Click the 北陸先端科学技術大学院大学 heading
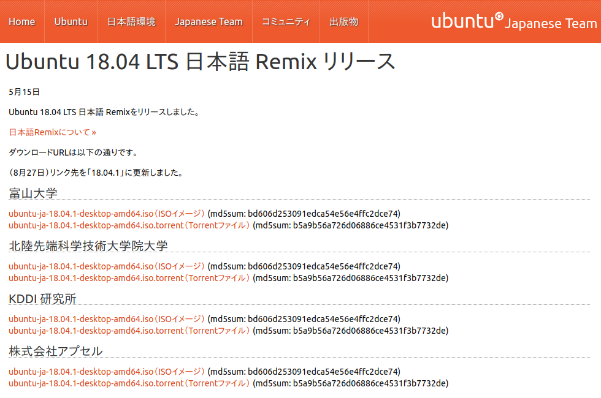This screenshot has width=601, height=398. 88,246
